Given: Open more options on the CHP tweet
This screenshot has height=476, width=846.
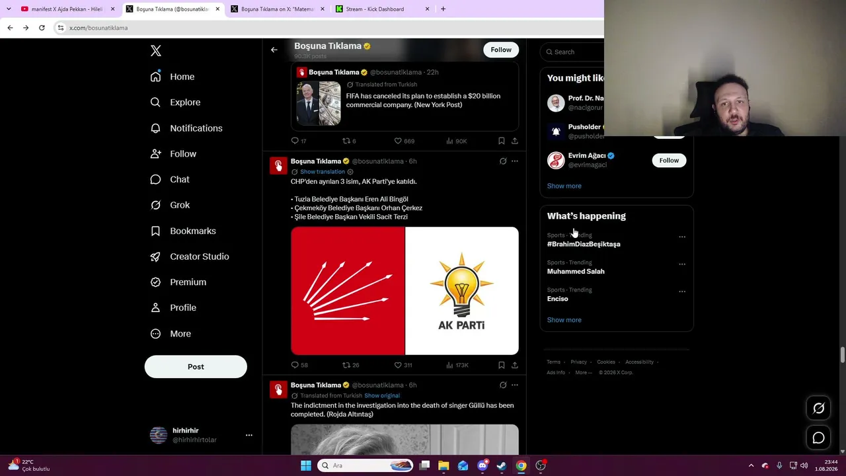Looking at the screenshot, I should (515, 161).
